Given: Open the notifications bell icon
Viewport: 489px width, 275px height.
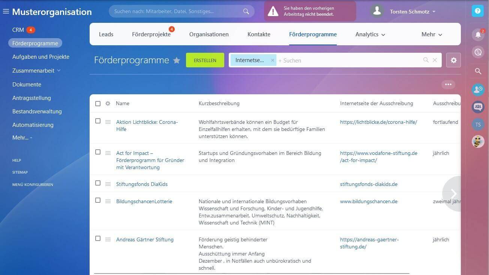Looking at the screenshot, I should click(478, 35).
